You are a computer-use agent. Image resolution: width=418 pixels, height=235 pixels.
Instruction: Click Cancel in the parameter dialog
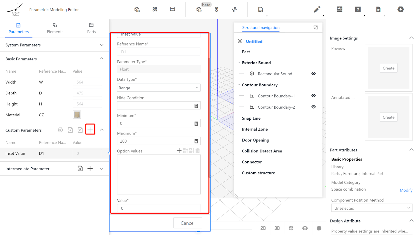pyautogui.click(x=188, y=223)
